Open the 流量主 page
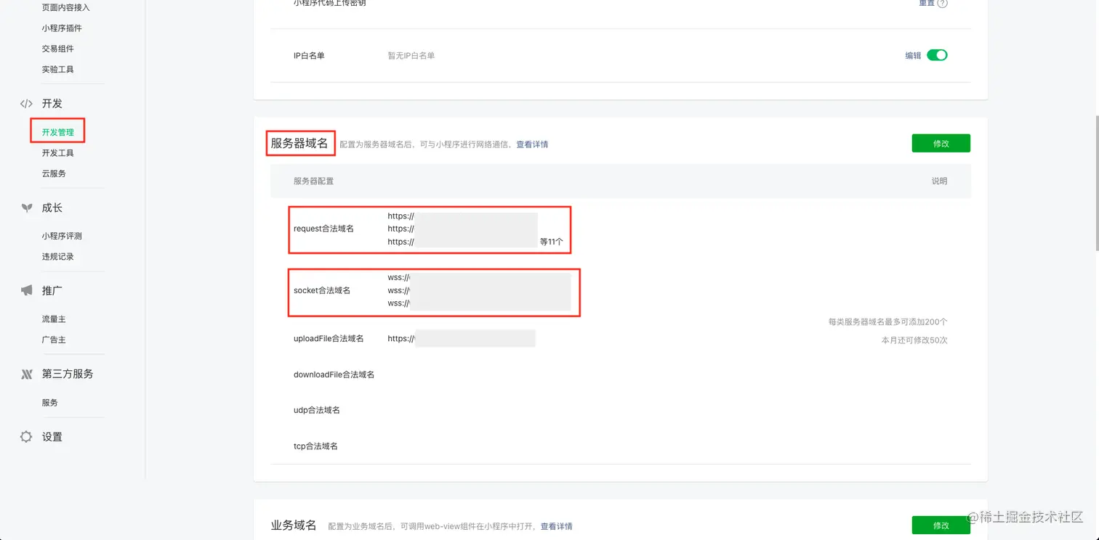 52,318
